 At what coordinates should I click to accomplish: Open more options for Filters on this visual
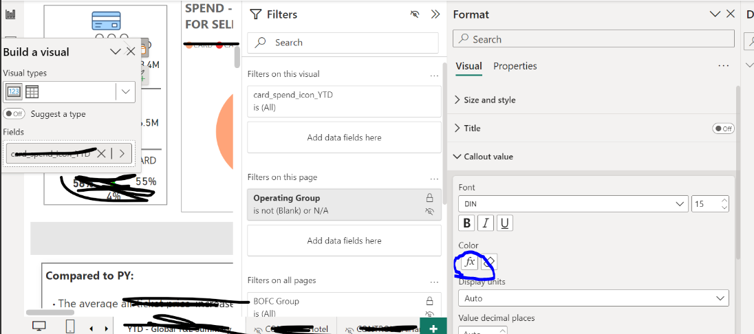pyautogui.click(x=434, y=75)
